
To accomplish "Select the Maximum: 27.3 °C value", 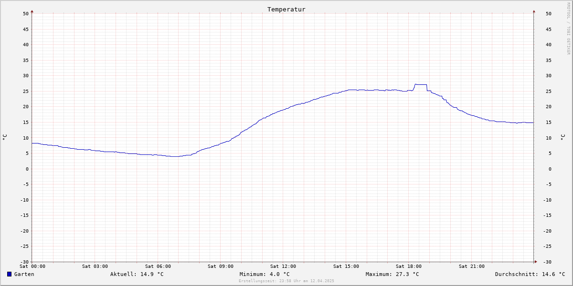I will [393, 274].
